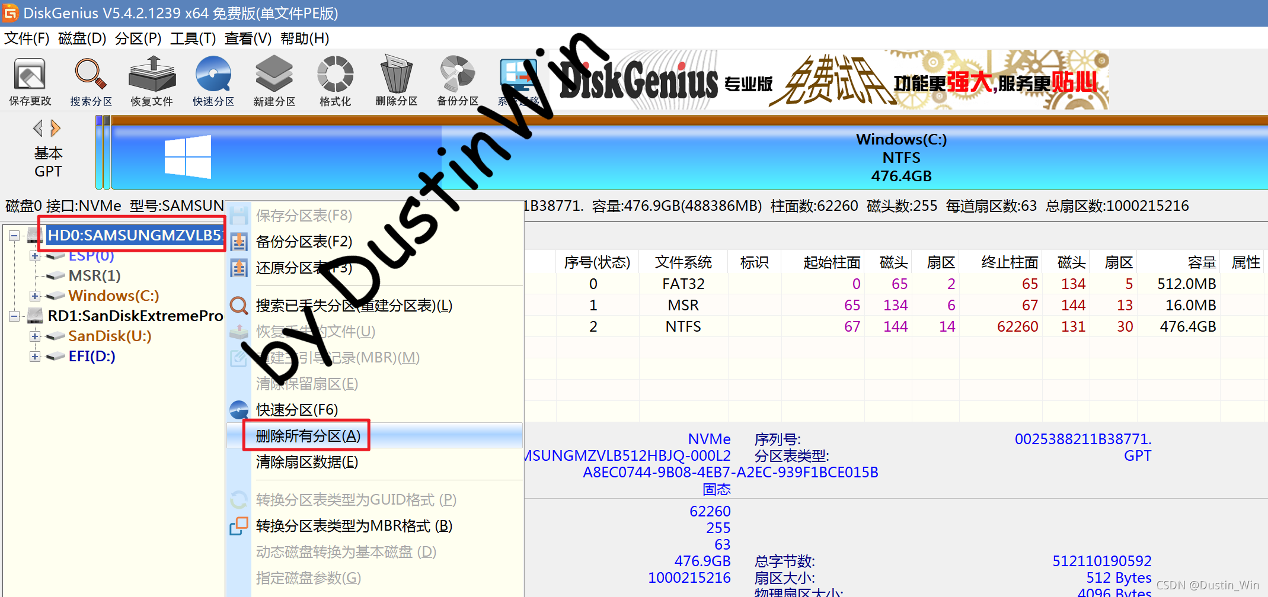1268x597 pixels.
Task: Choose 快速分区(F6) menu entry
Action: tap(375, 410)
